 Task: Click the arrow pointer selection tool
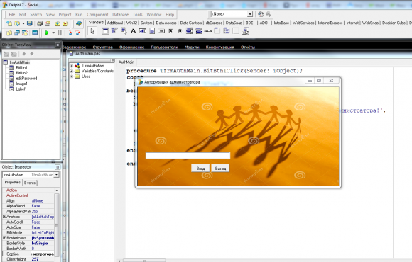click(x=92, y=31)
